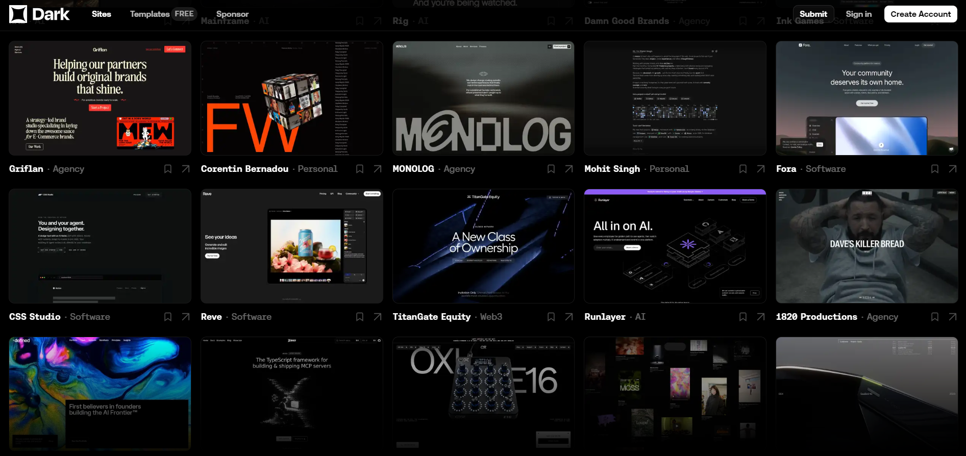
Task: Open MONOLOG external link arrow
Action: (569, 169)
